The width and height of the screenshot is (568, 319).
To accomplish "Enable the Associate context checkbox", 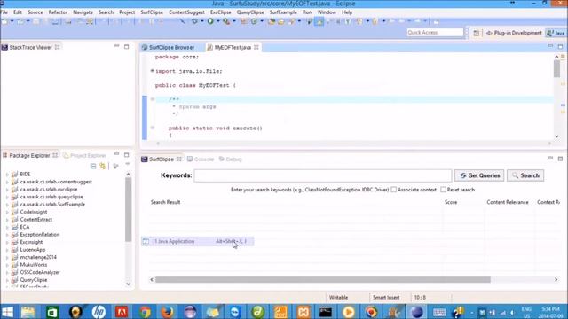I will (x=394, y=190).
